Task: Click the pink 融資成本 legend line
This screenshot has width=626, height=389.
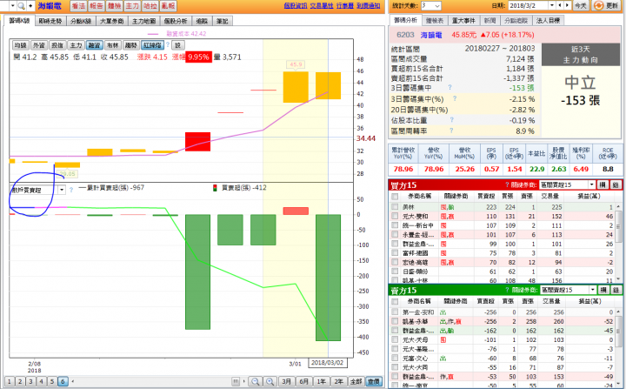Action: coord(152,34)
